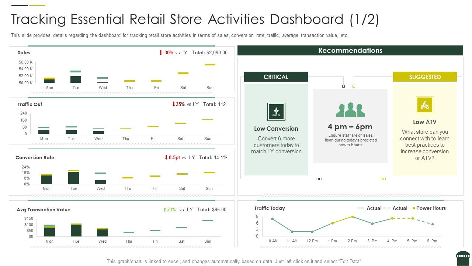Image resolution: width=472 pixels, height=266 pixels.
Task: Click the Avg Transaction Value title
Action: (44, 209)
